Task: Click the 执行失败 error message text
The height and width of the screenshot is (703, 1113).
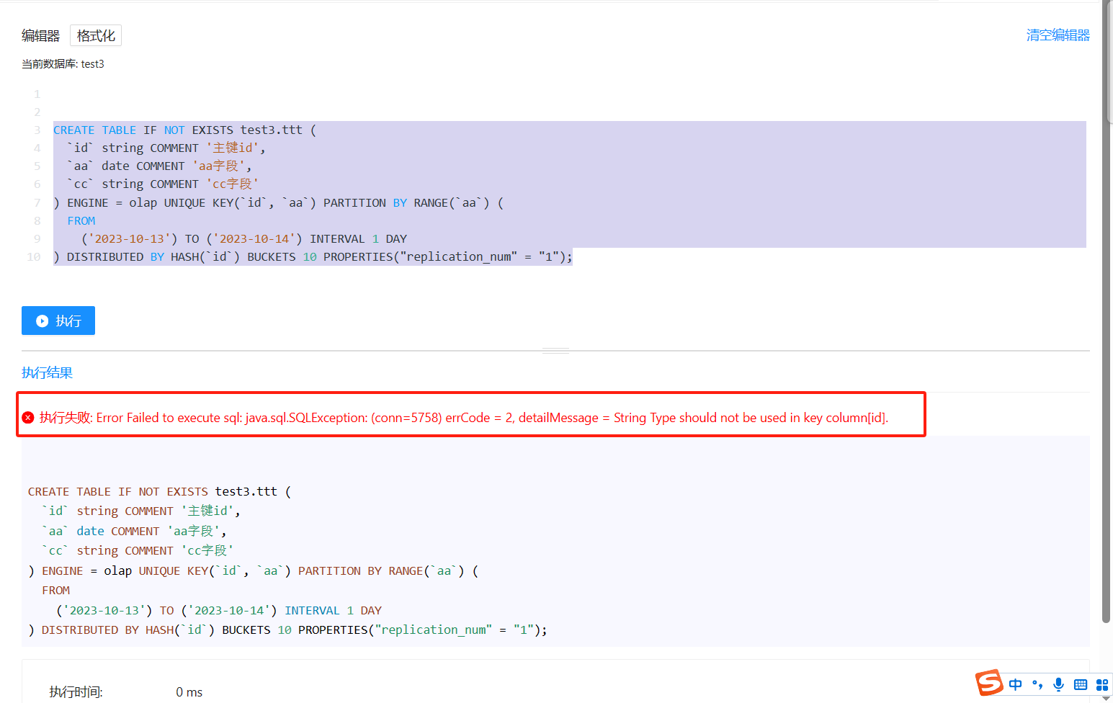Action: [x=464, y=418]
